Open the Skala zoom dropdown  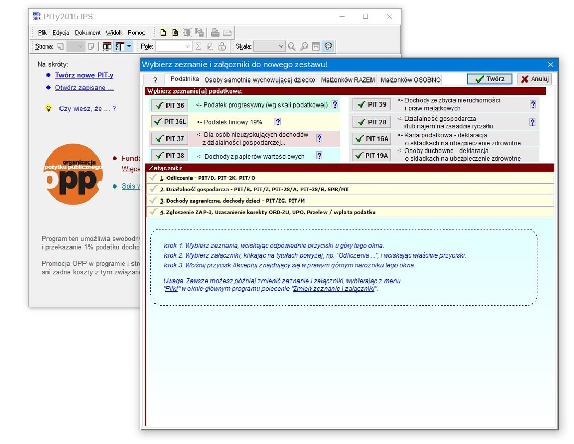pyautogui.click(x=269, y=46)
